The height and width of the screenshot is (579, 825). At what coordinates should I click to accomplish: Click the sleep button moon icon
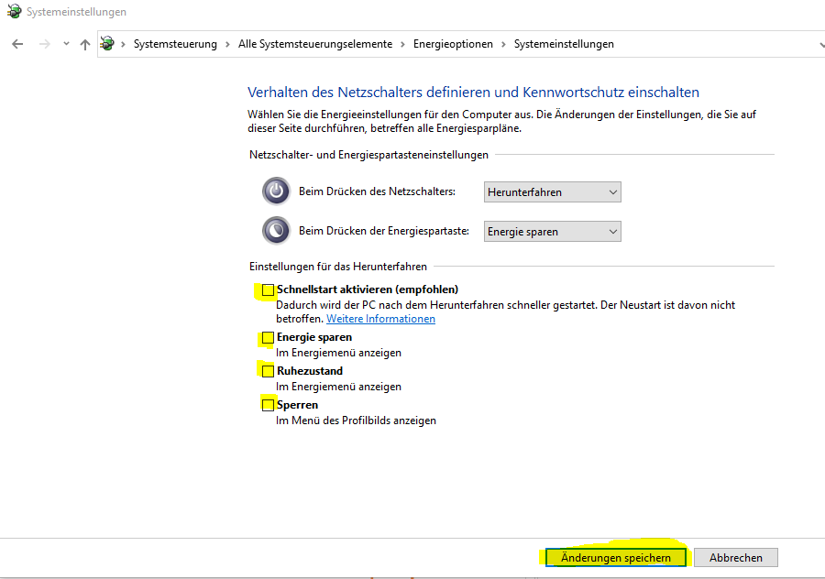click(x=276, y=230)
